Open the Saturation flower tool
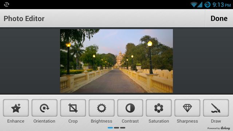233x131 pixels. 159,108
